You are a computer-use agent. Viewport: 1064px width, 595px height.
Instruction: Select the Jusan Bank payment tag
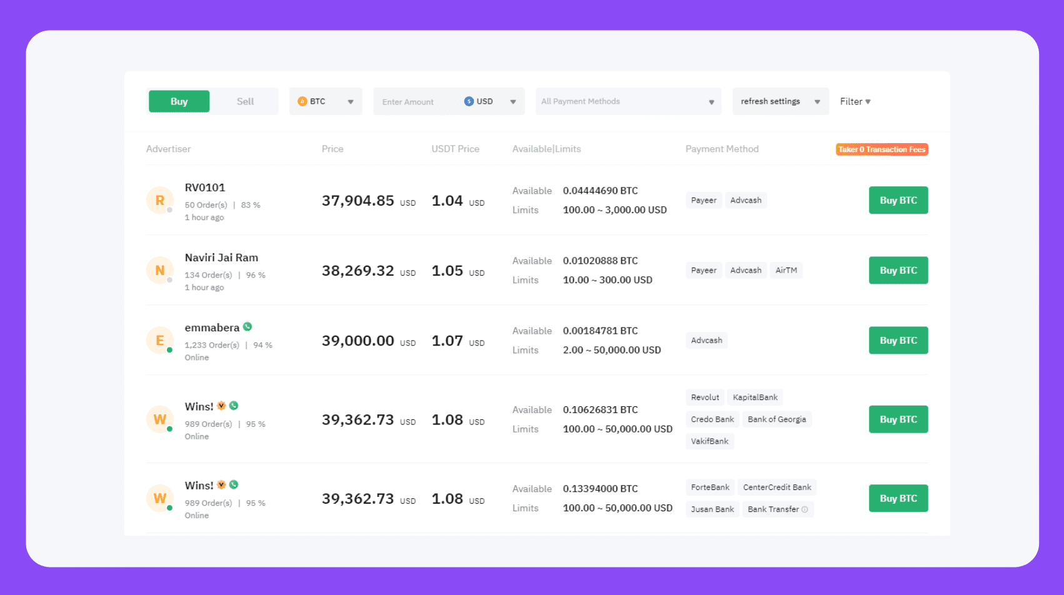coord(713,509)
